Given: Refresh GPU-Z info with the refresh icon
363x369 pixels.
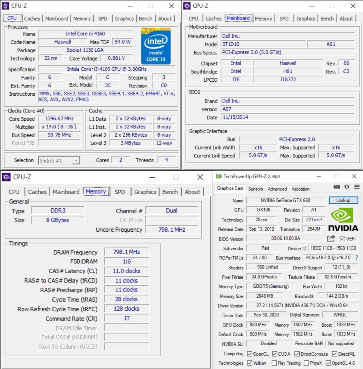Looking at the screenshot, I should 347,187.
